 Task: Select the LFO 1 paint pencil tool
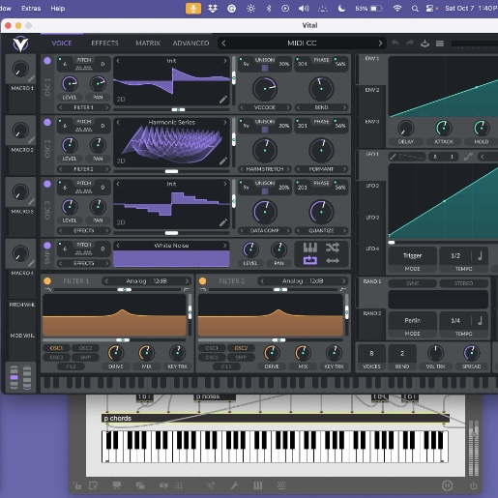[x=393, y=157]
